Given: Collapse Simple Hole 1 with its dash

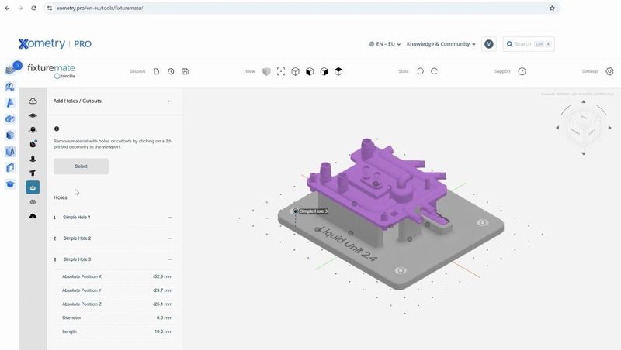Looking at the screenshot, I should click(x=169, y=218).
